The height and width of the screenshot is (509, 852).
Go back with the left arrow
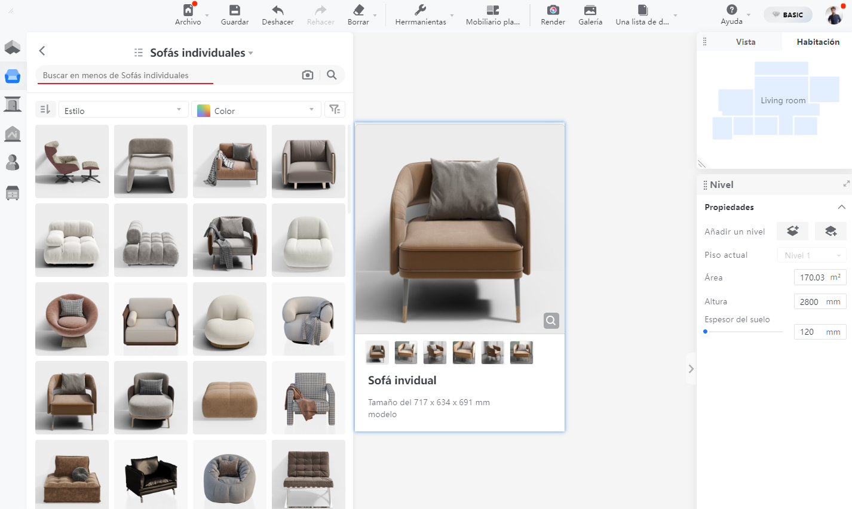click(x=42, y=51)
